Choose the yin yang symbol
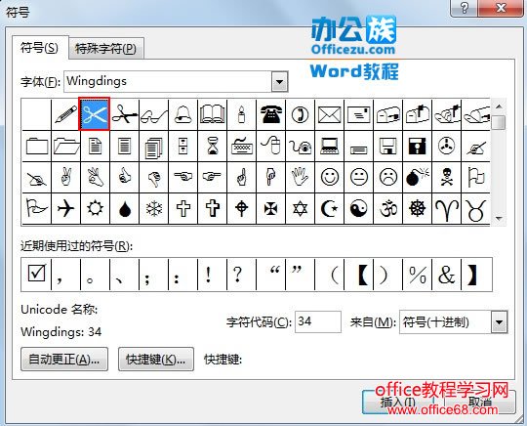Screen dimensions: 527x426 pyautogui.click(x=358, y=209)
